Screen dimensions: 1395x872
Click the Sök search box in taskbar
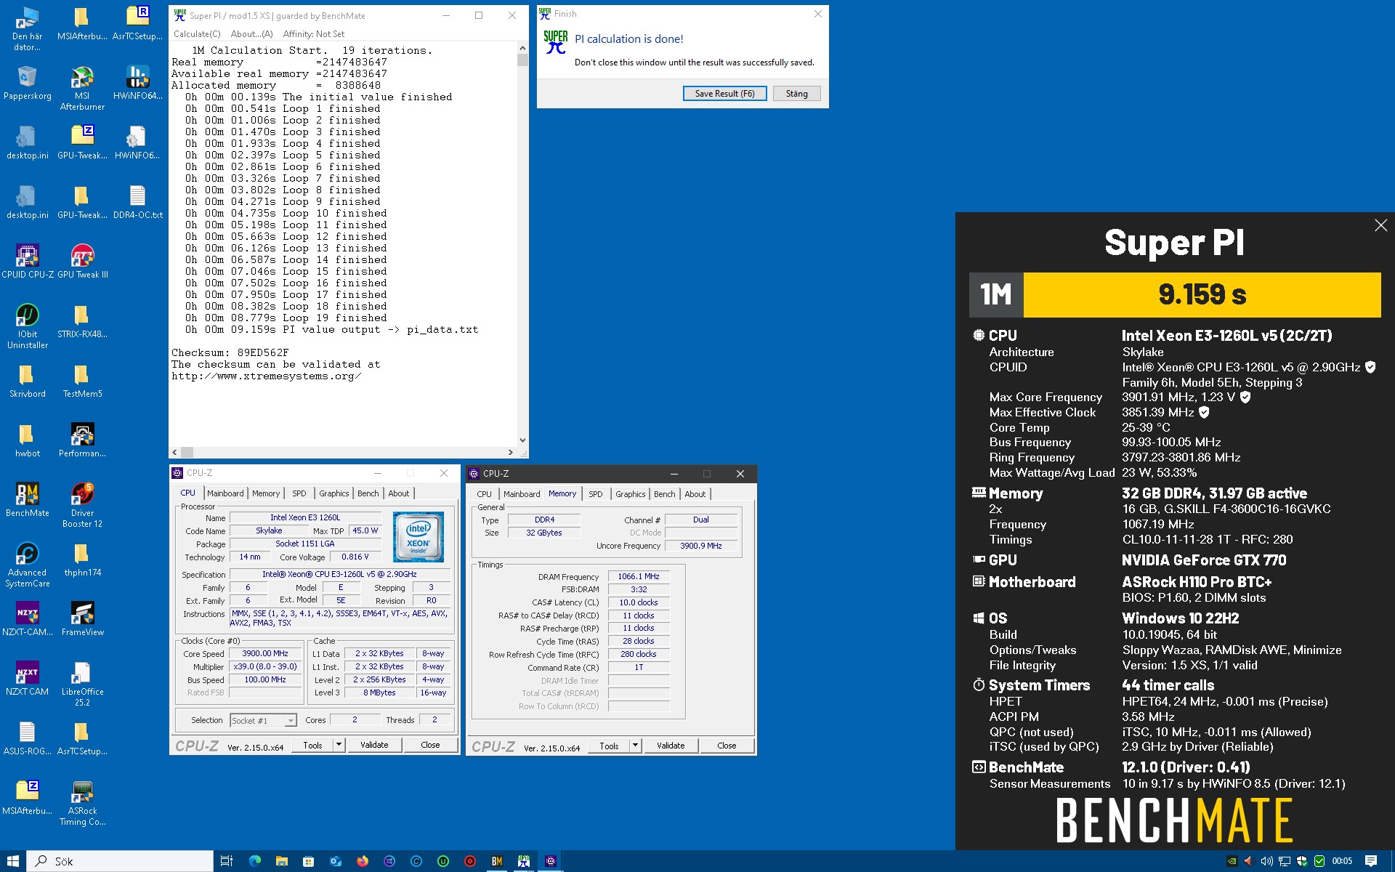[x=121, y=861]
